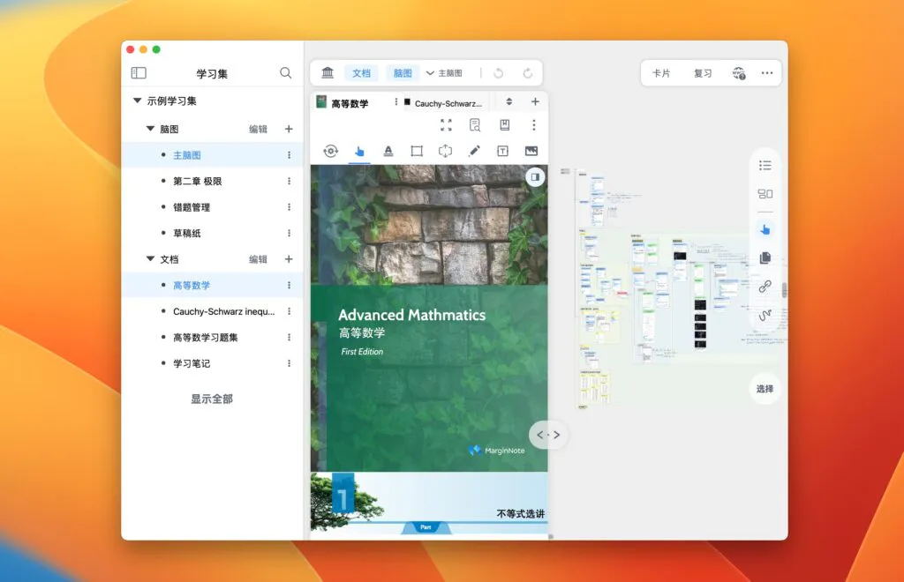Select the lasso excerpt tool
This screenshot has width=904, height=582.
[445, 151]
